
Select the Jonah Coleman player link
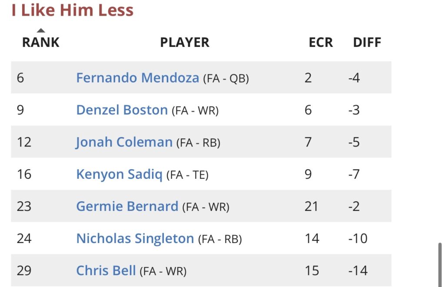click(124, 142)
